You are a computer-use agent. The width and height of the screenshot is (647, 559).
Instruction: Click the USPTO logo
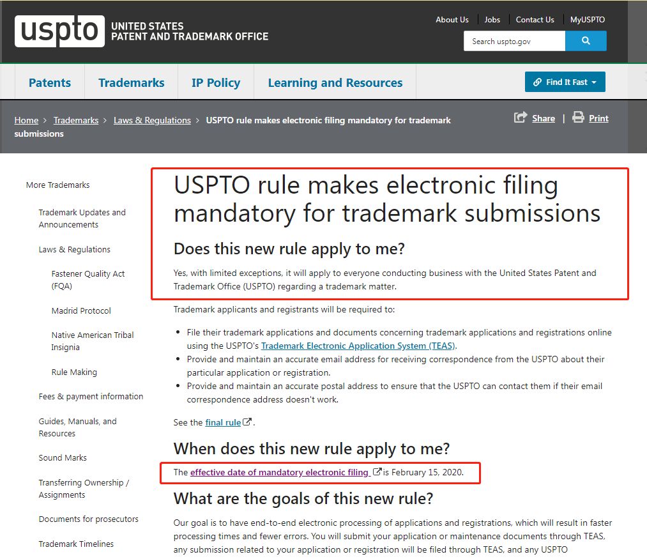pos(59,31)
